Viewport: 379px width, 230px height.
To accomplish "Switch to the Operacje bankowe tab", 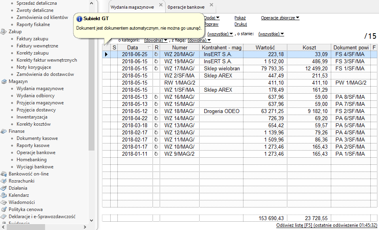I will coord(186,7).
